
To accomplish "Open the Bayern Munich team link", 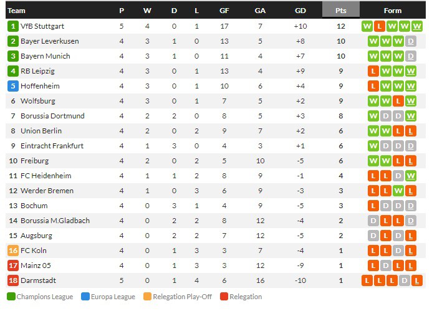I will (45, 56).
